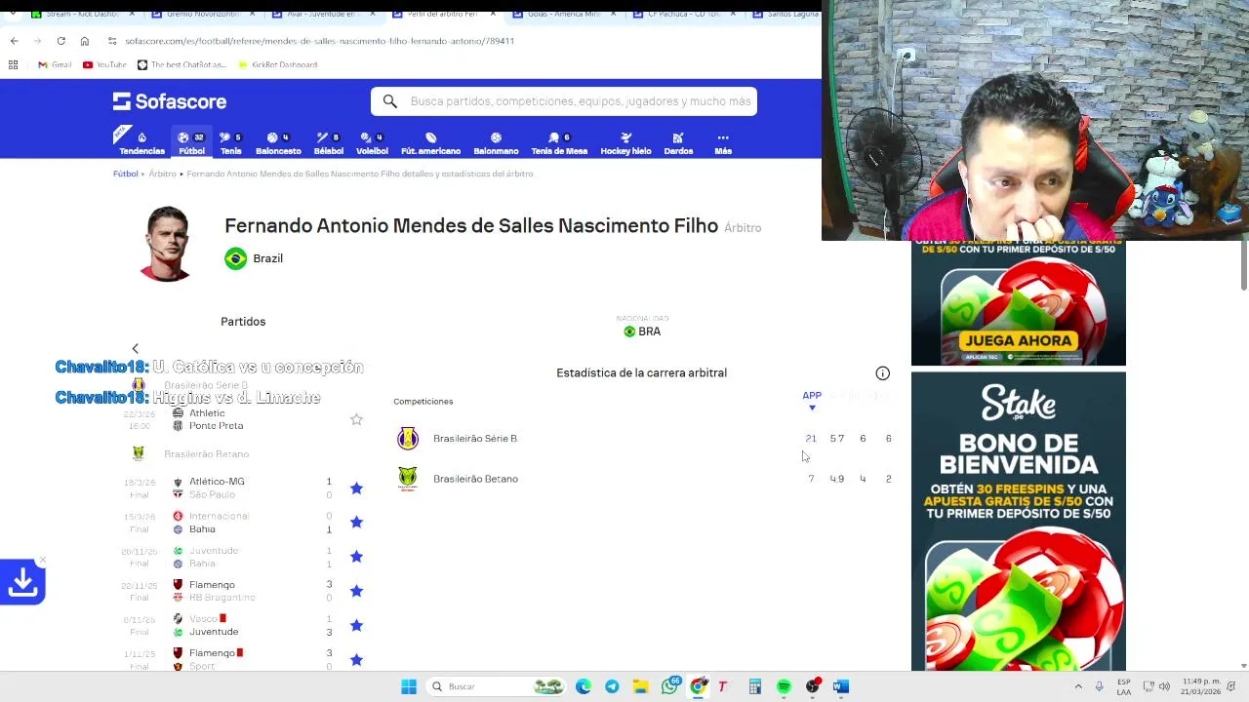Screen dimensions: 1249x702
Task: Open WhatsApp from the taskbar
Action: (669, 686)
